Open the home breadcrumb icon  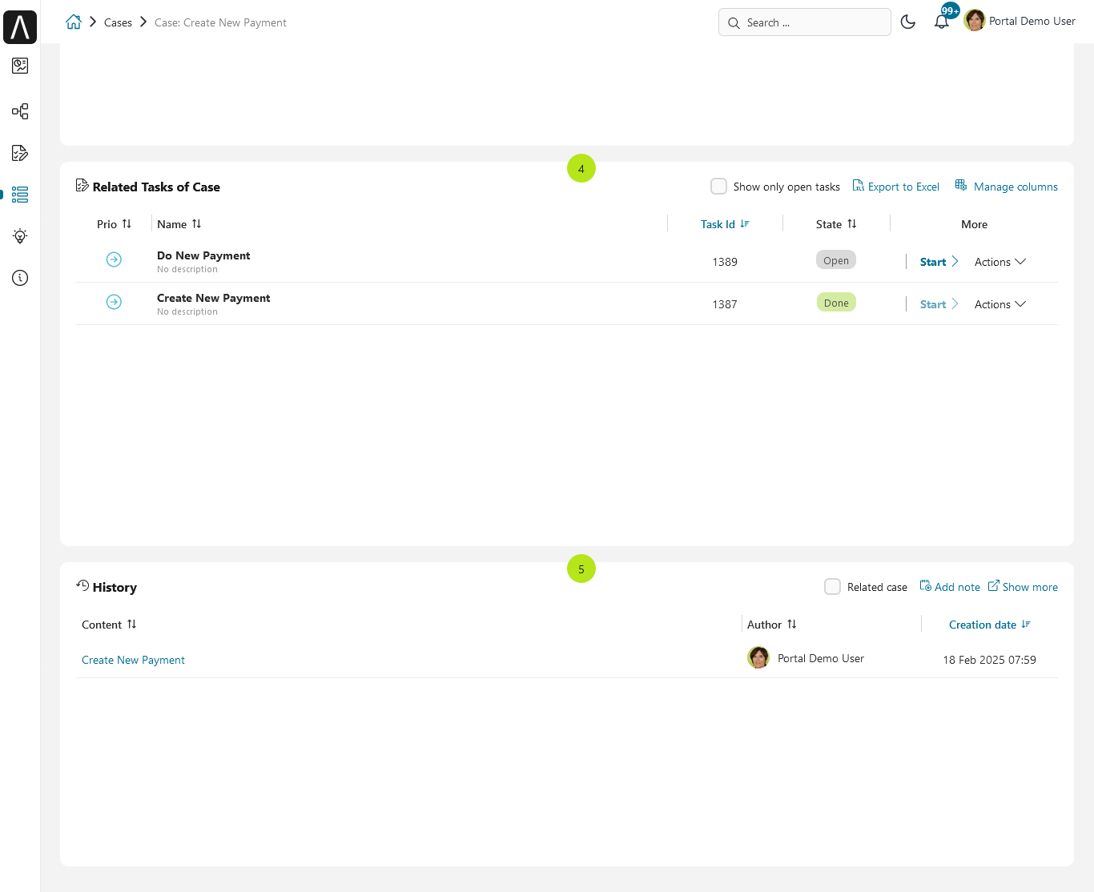(74, 22)
